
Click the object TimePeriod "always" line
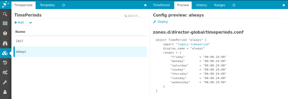(x=181, y=40)
